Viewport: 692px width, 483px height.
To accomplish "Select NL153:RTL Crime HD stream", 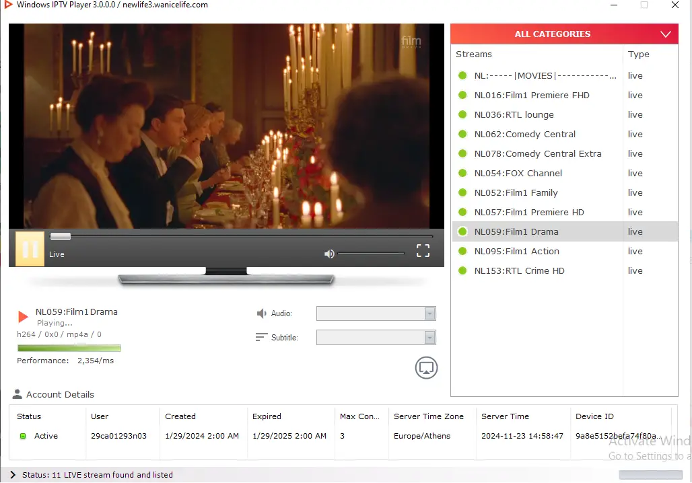I will tap(565, 270).
